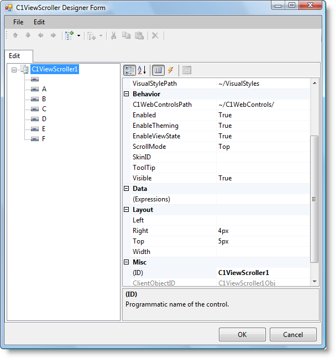The image size is (335, 358).
Task: Select tree item F
Action: (x=44, y=139)
